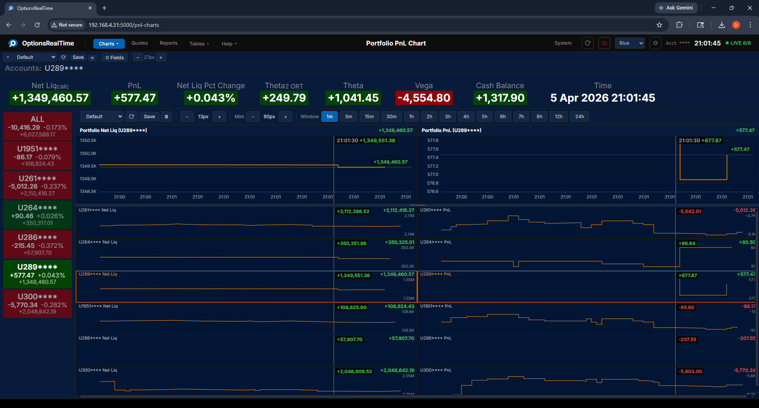Select the 5m window interval
Screen dimensions: 759x408
click(349, 117)
